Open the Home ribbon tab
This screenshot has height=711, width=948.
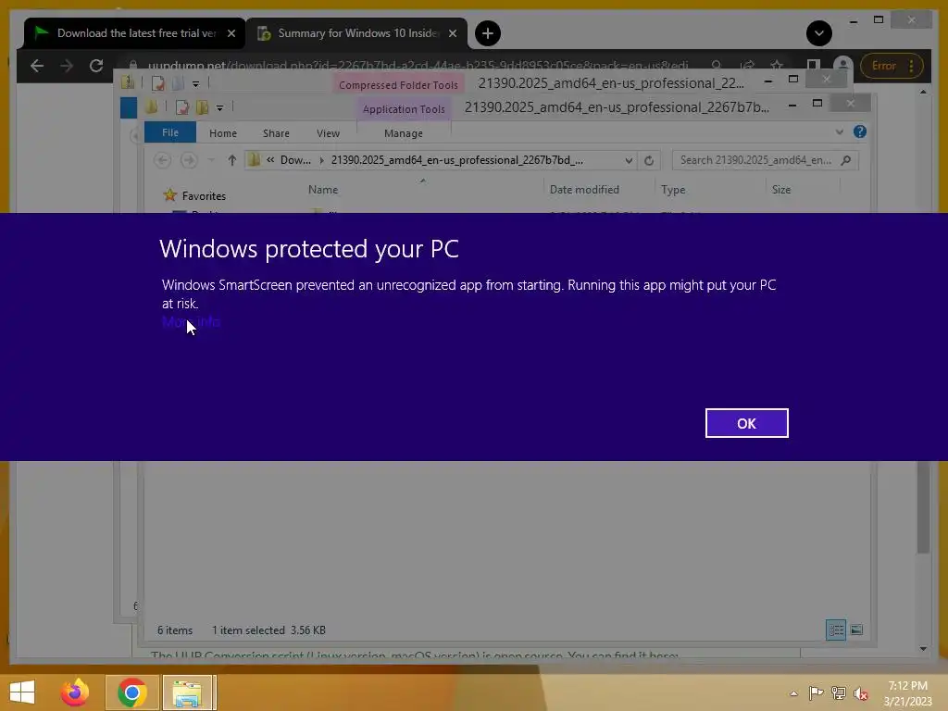click(223, 133)
